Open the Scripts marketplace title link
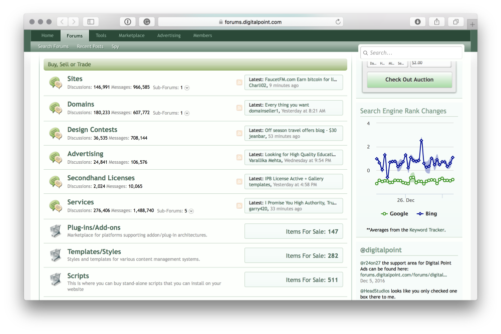This screenshot has width=501, height=334. (x=78, y=276)
